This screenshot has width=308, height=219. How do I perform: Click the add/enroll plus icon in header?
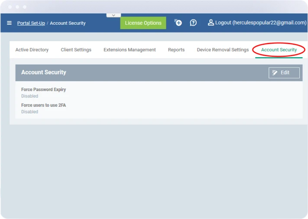(x=178, y=23)
